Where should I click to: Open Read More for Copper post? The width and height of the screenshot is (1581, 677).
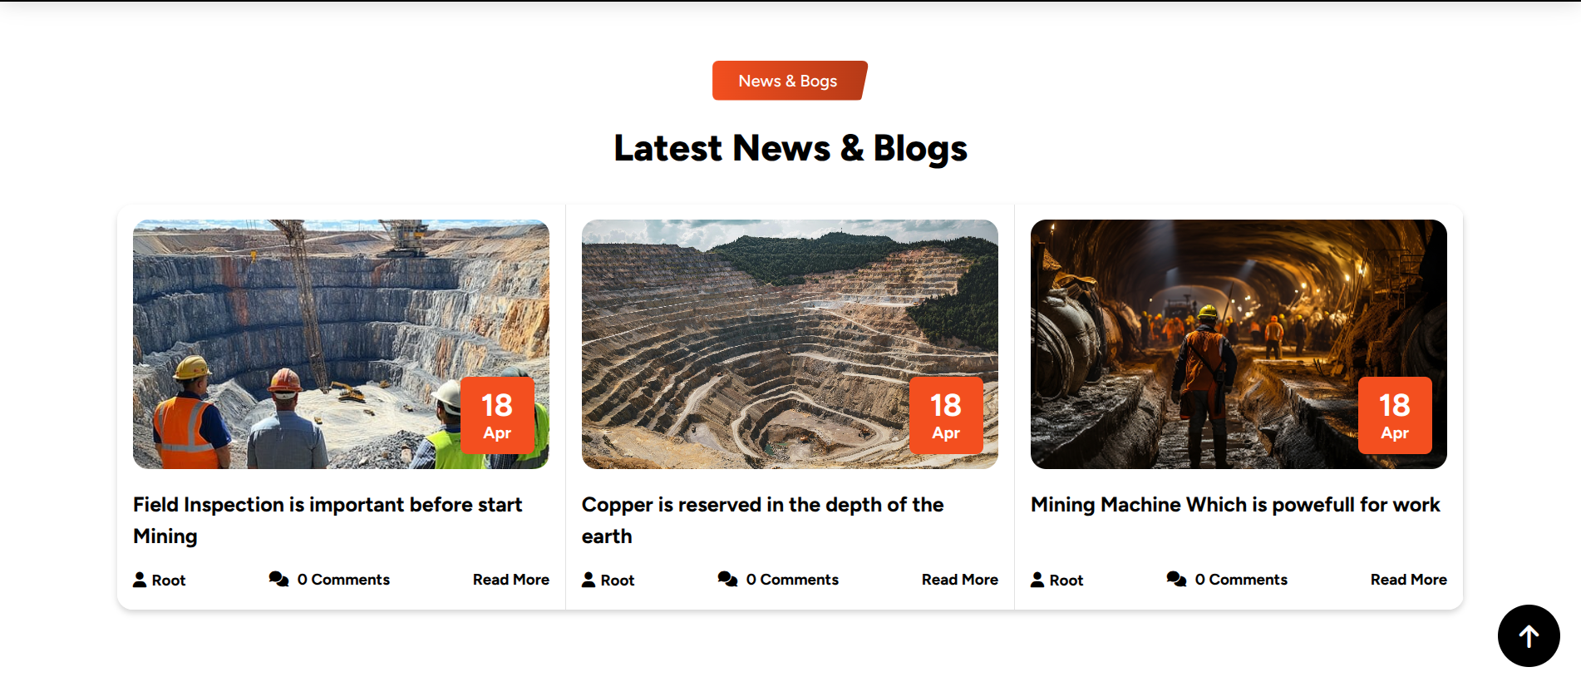pos(960,580)
